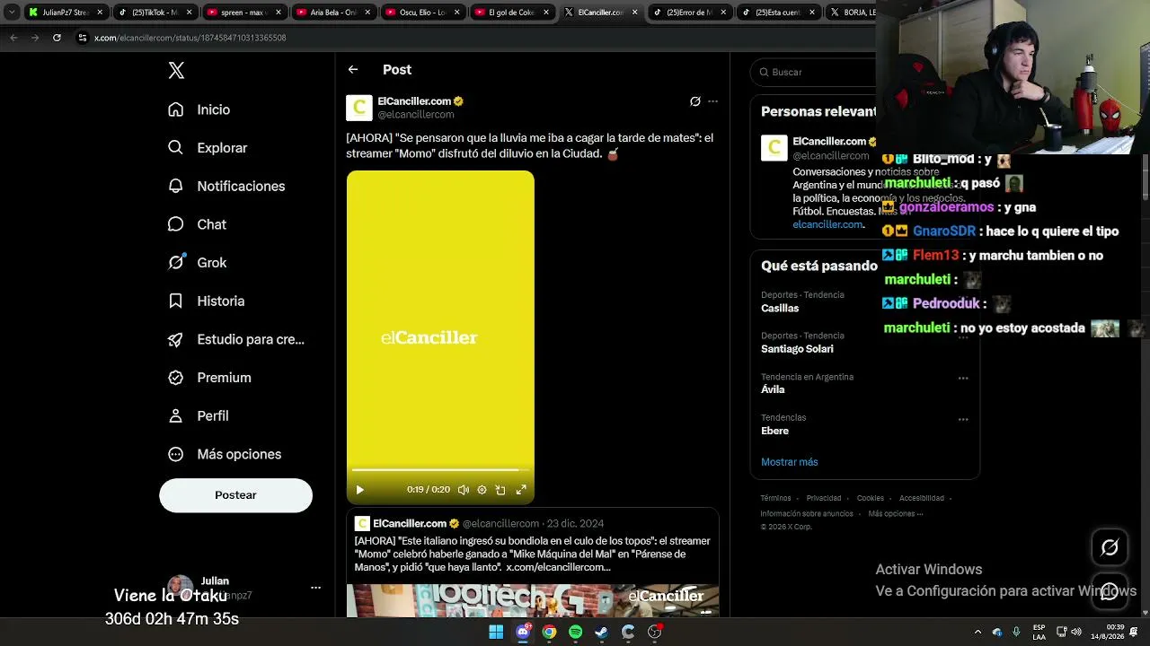This screenshot has height=646, width=1150.
Task: Open Julian account menu dots
Action: (x=315, y=588)
